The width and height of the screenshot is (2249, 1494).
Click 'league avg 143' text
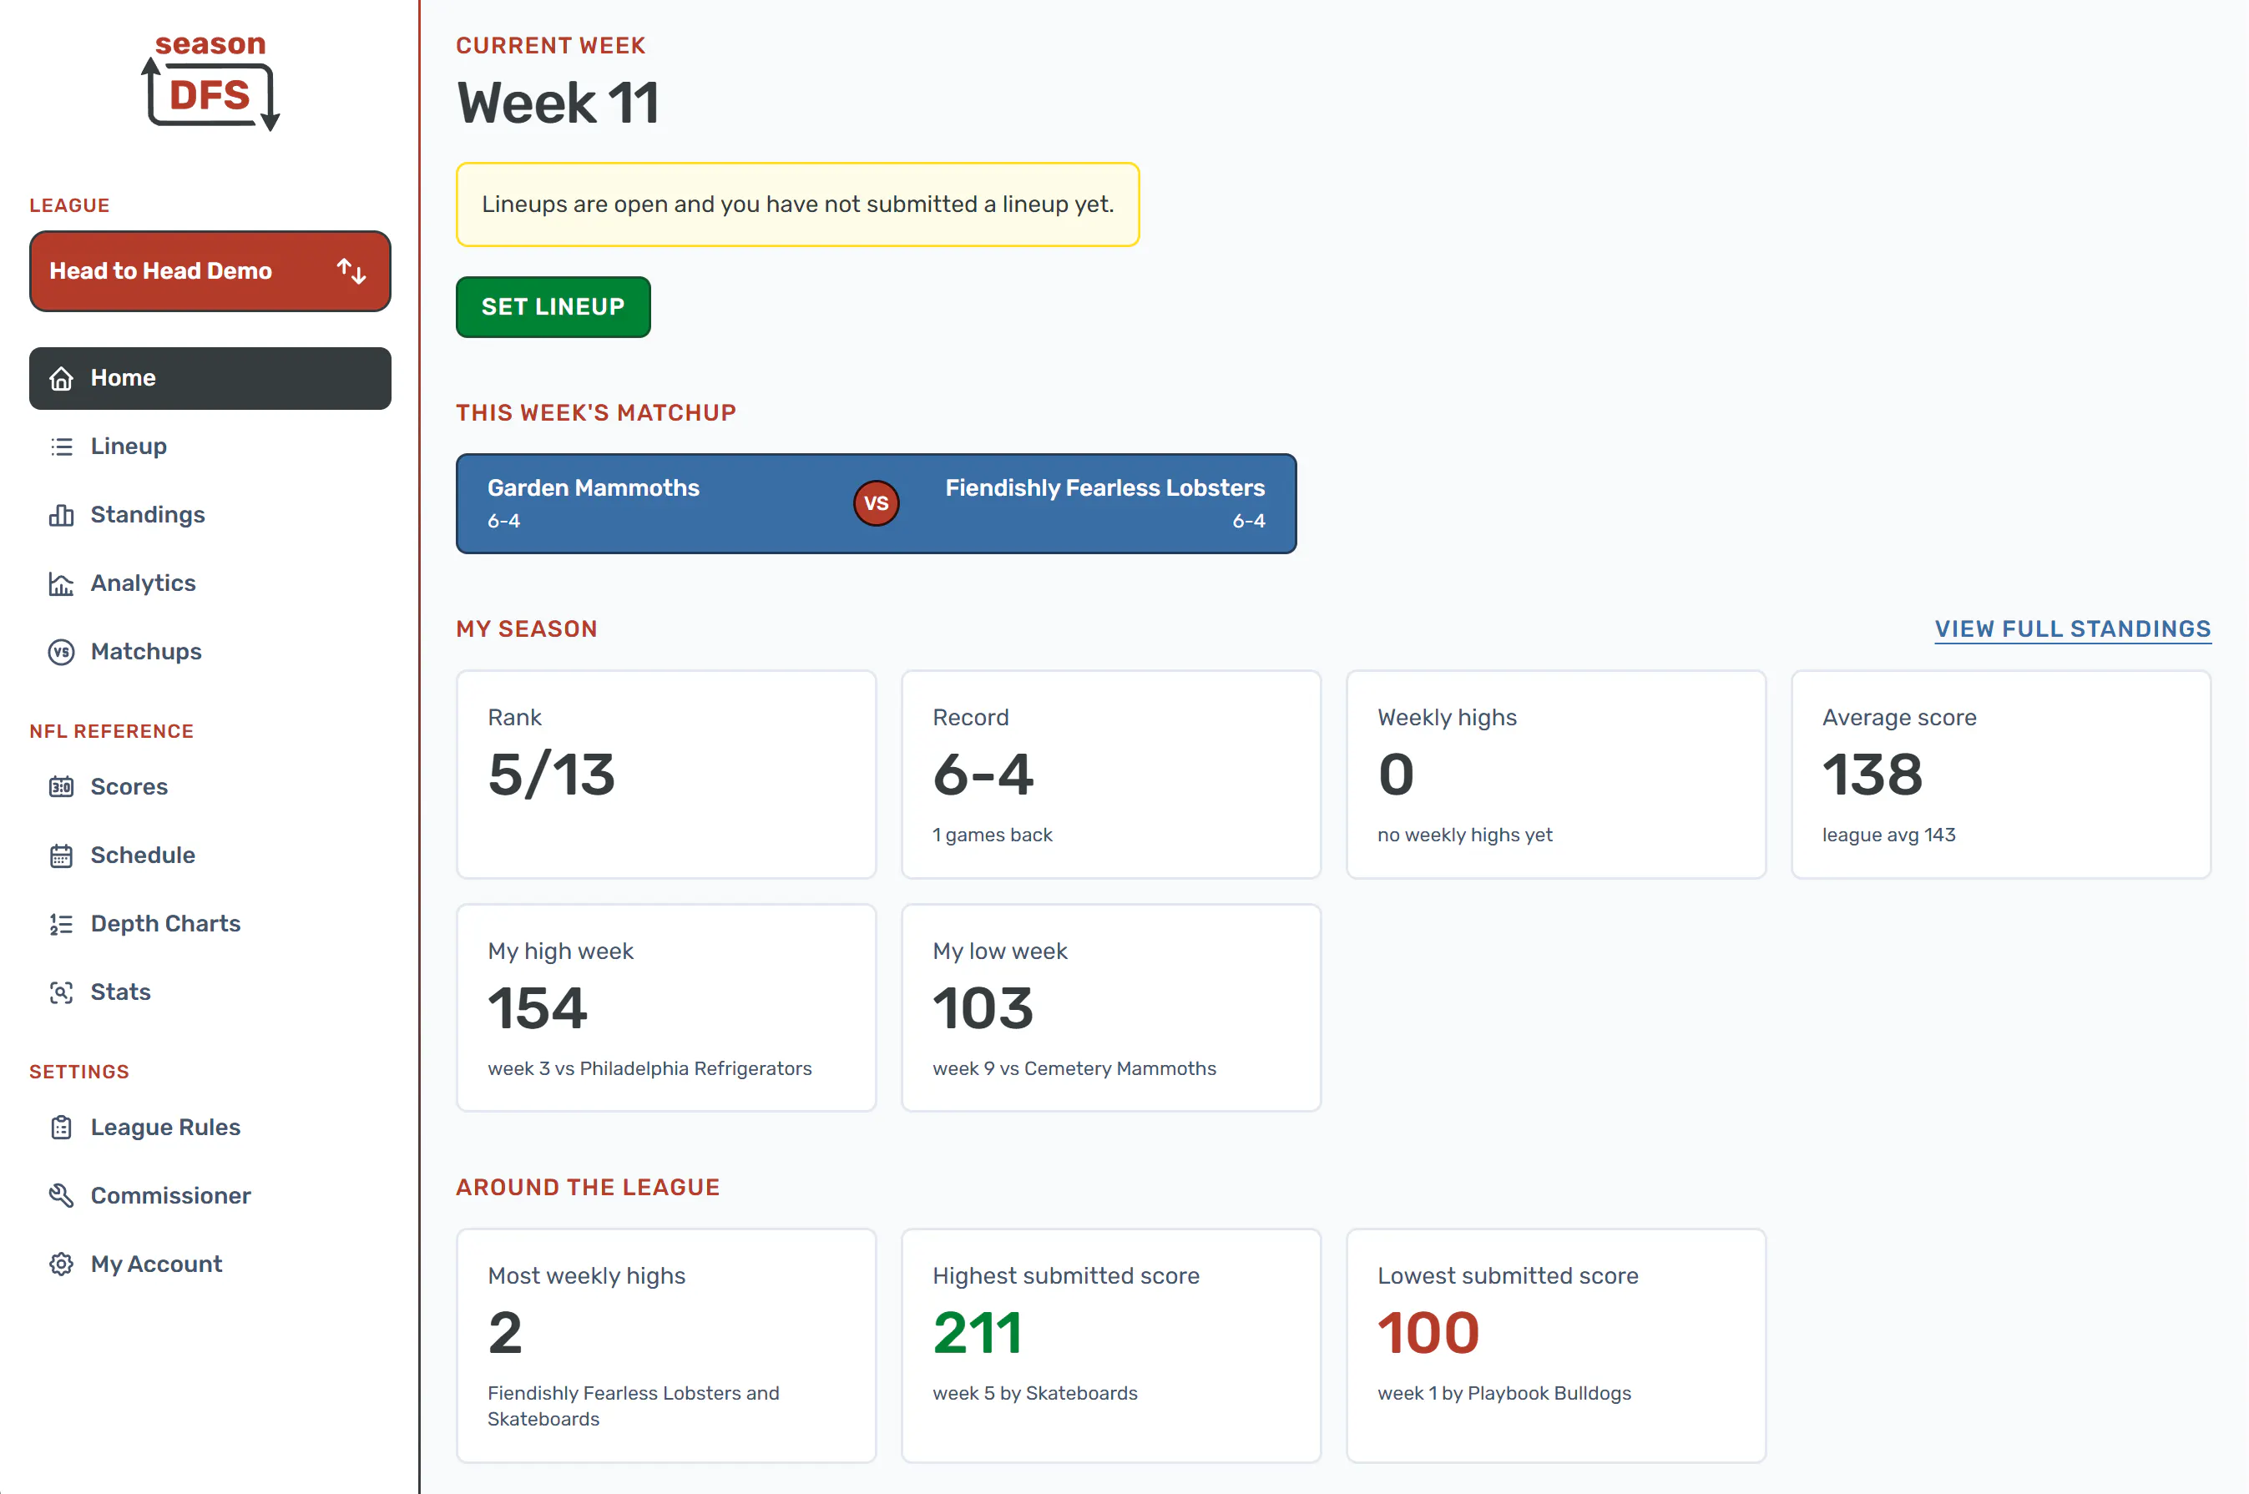coord(1889,835)
